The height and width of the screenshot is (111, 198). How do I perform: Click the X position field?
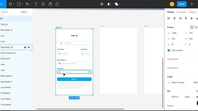[174, 33]
